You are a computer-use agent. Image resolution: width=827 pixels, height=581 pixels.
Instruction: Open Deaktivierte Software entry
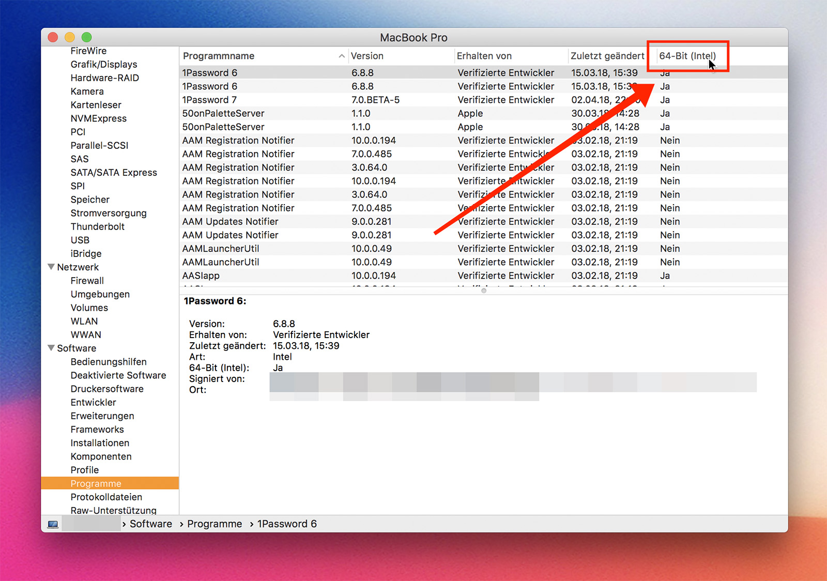click(x=118, y=375)
